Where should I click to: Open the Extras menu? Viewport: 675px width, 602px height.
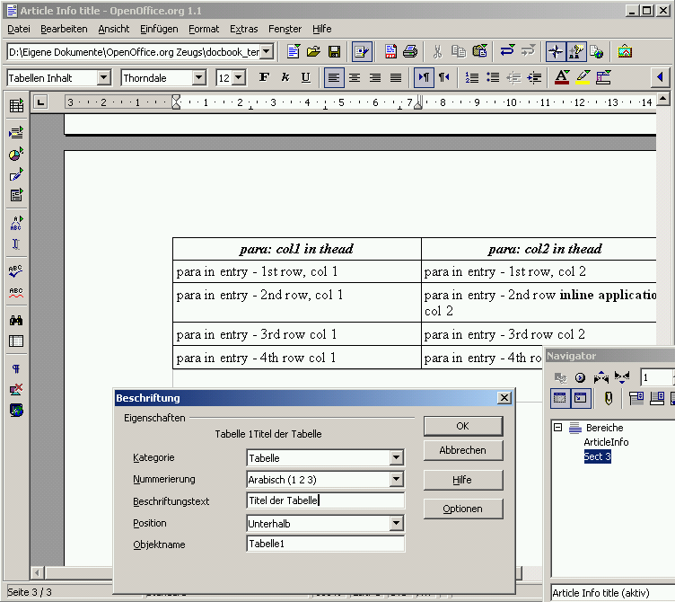(243, 29)
